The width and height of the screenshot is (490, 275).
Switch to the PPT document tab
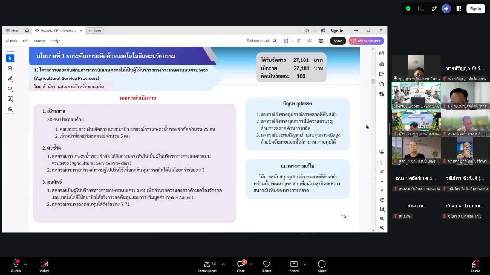coord(59,31)
